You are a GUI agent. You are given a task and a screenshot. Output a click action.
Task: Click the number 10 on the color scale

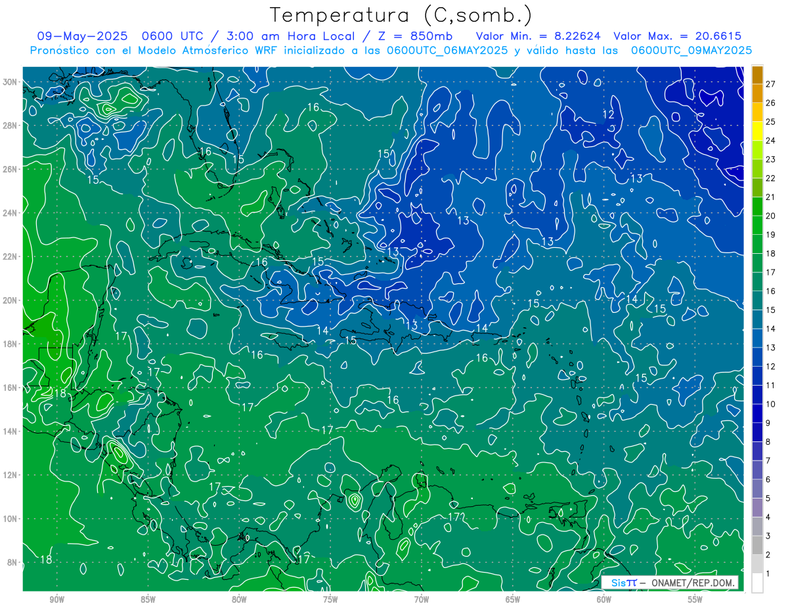click(x=771, y=404)
